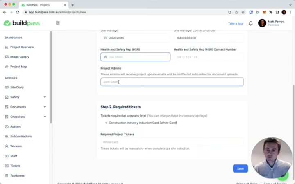The image size is (295, 184).
Task: Click the Construction Industry Induction Card text
Action: (x=143, y=123)
